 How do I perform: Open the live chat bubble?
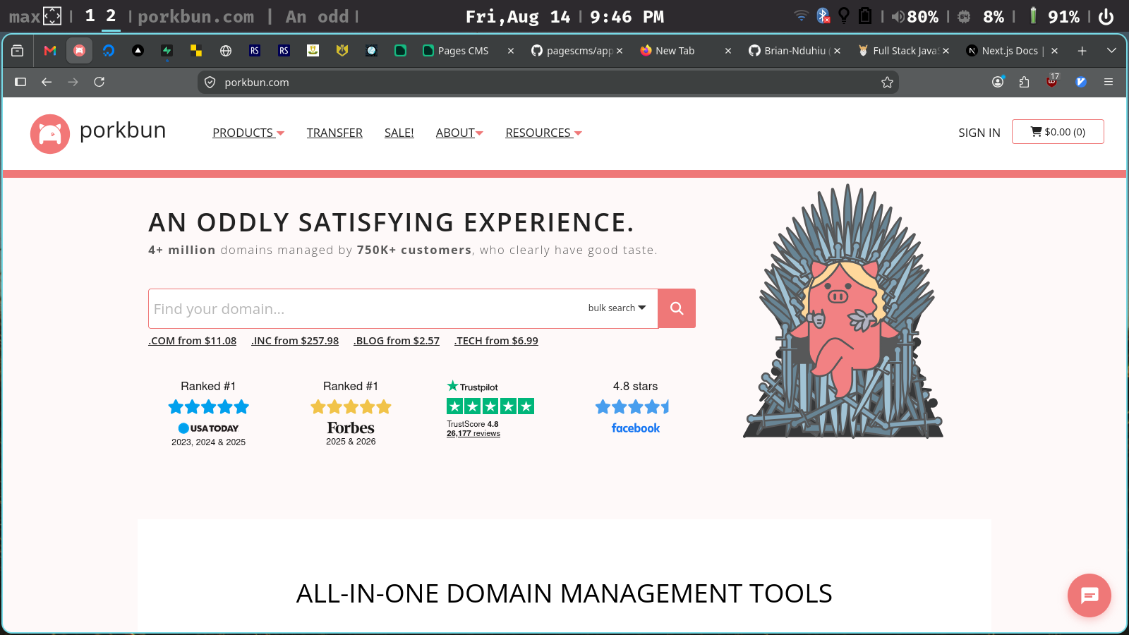pos(1089,595)
